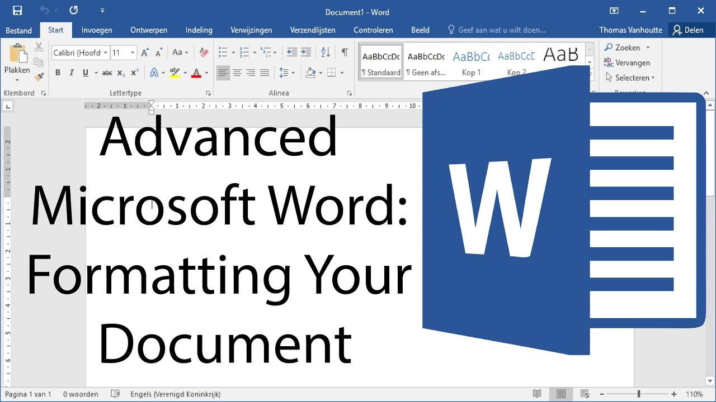The image size is (716, 402).
Task: Click the Clear All Formatting eraser icon
Action: tap(204, 52)
